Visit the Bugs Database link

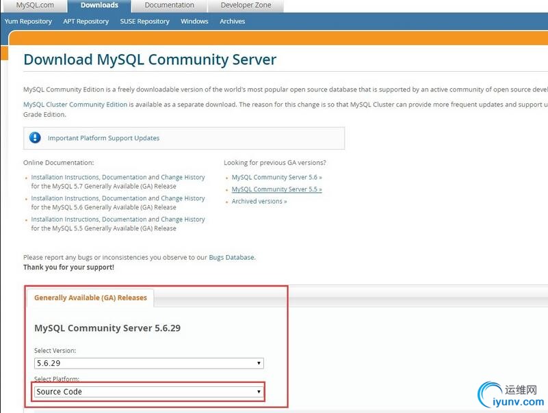[x=231, y=257]
